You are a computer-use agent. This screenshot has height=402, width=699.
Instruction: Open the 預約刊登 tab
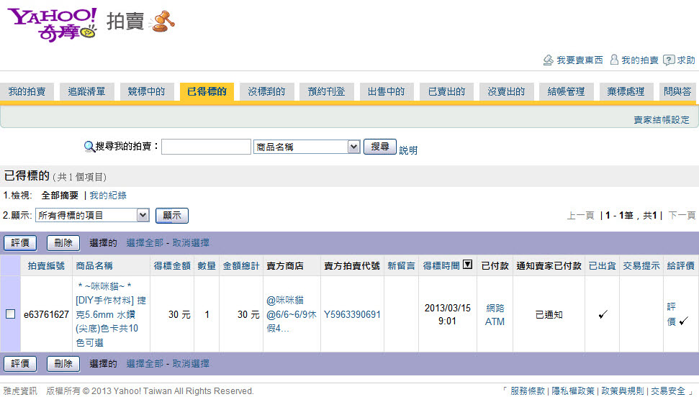pos(326,92)
